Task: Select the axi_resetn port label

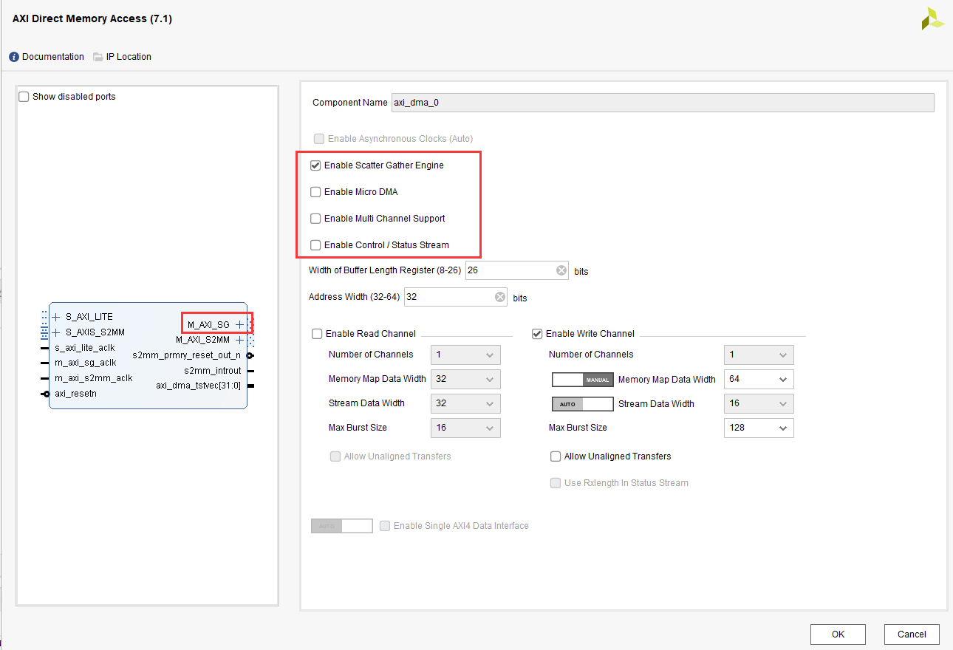Action: click(x=75, y=394)
